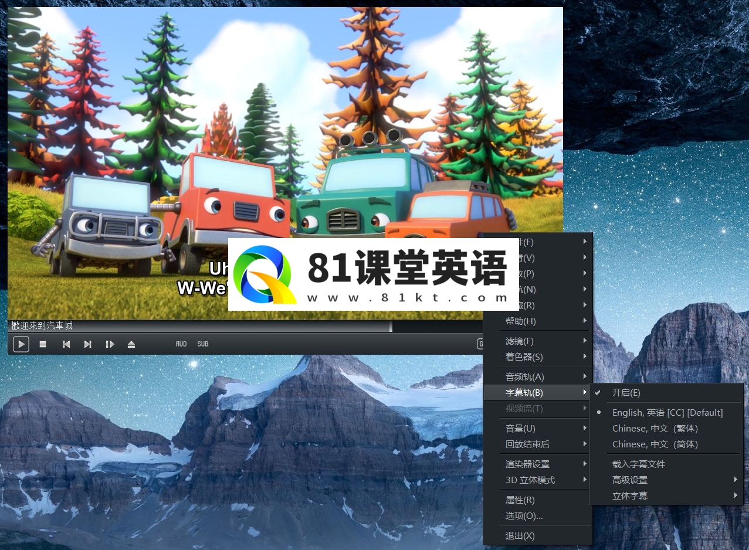The width and height of the screenshot is (749, 550).
Task: Click the playback seek bar
Action: click(x=246, y=326)
